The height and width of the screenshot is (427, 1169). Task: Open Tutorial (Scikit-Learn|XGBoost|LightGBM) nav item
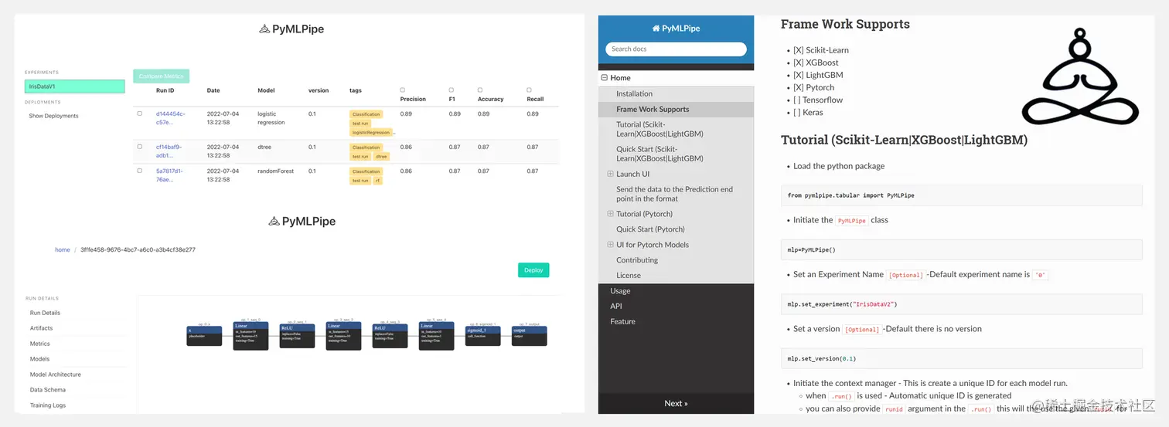pyautogui.click(x=676, y=129)
